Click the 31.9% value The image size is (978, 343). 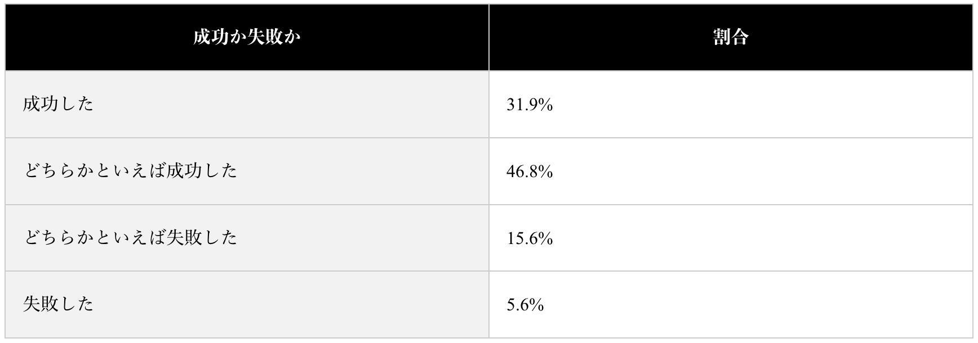coord(530,105)
